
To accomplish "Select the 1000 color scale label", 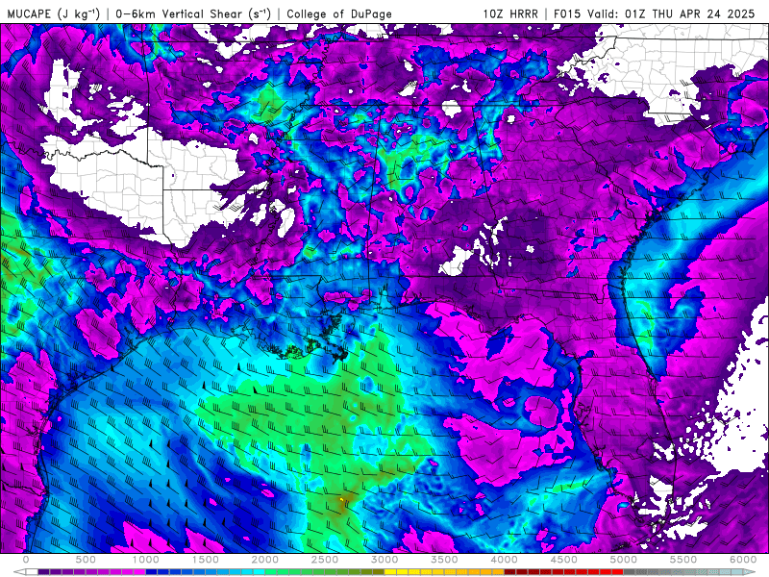I will (146, 560).
